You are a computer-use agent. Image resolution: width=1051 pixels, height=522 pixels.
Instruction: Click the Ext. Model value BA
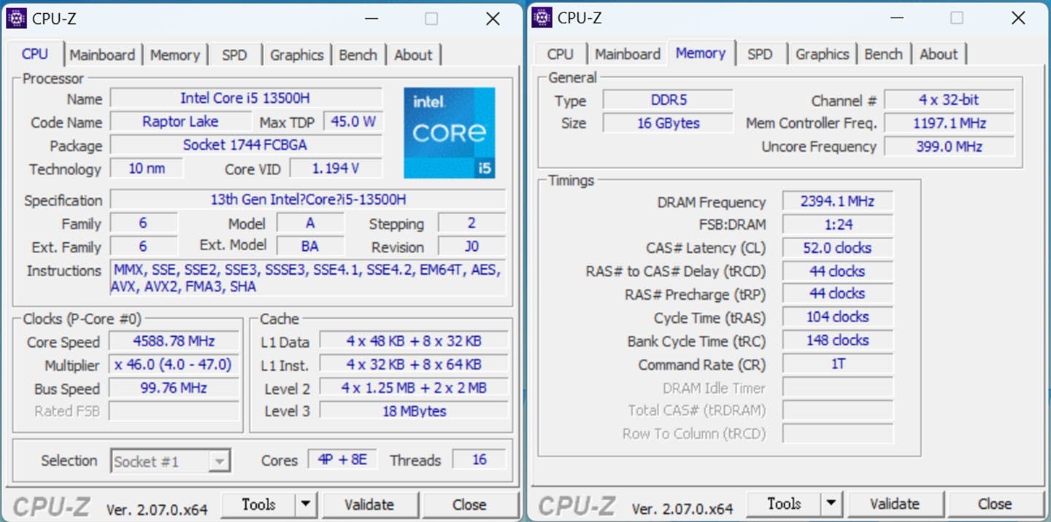click(310, 246)
